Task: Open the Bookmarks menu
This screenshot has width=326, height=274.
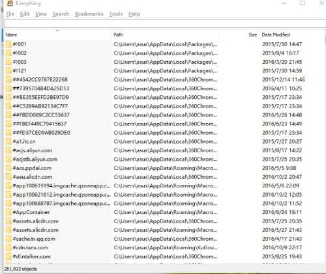Action: click(89, 14)
